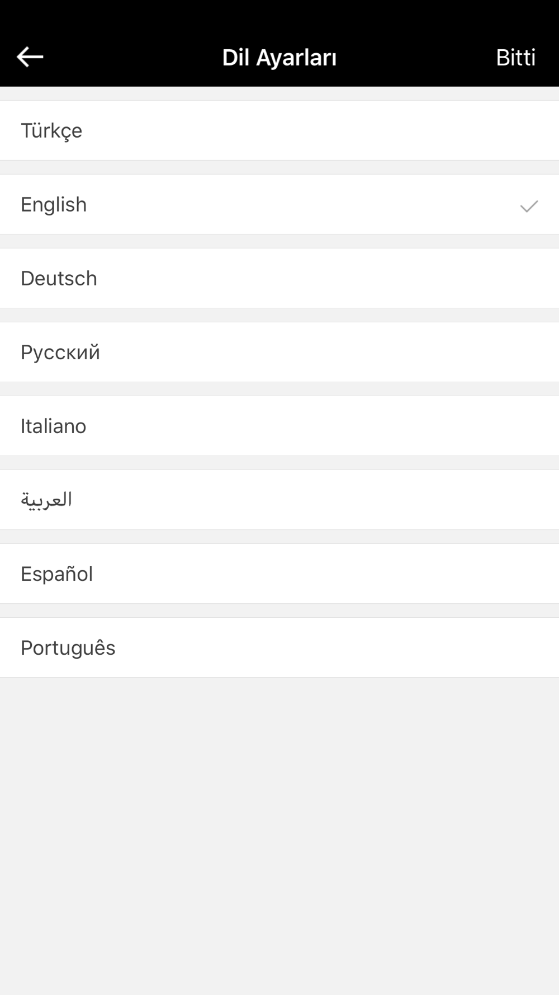Screen dimensions: 559x995
Task: Choose the English language option
Action: tap(279, 204)
